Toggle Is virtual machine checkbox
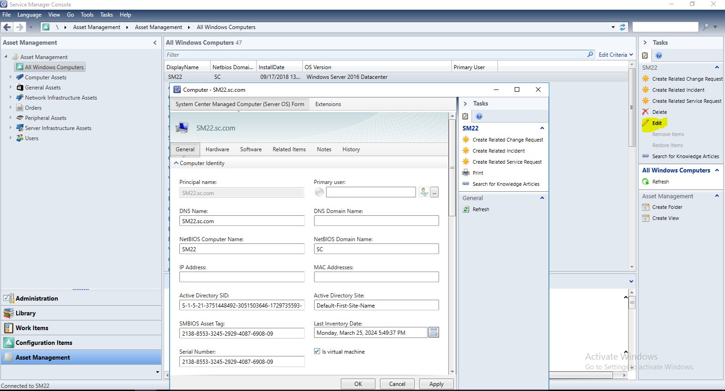725x391 pixels. 317,351
